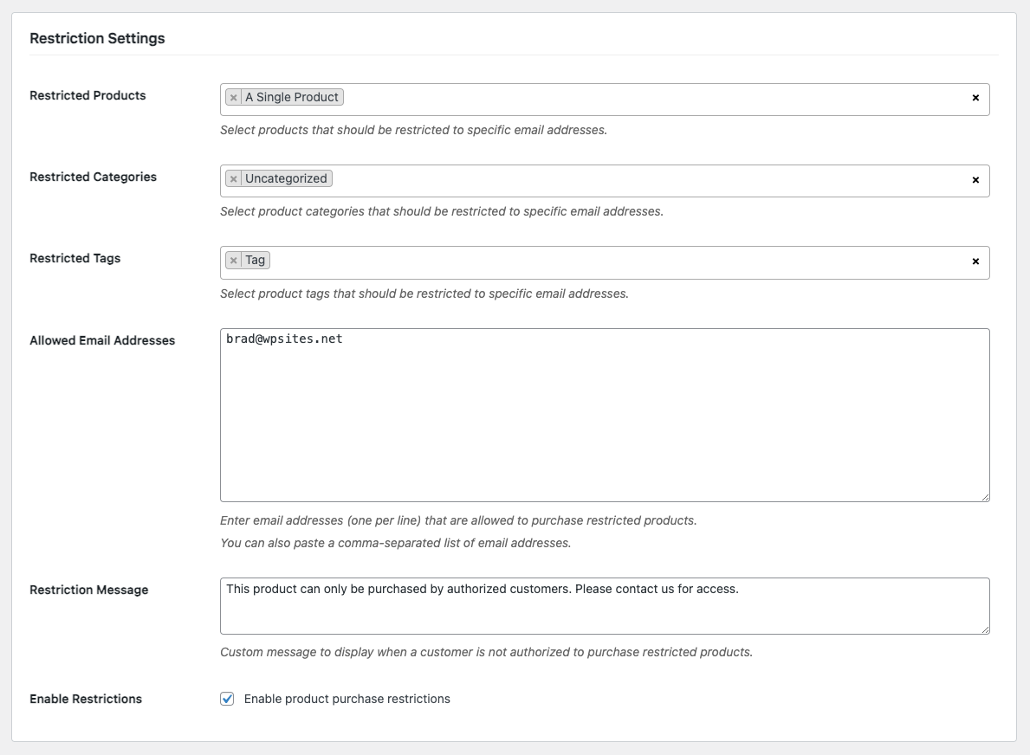Remove the "Tag" chip from Restricted Tags

(234, 261)
